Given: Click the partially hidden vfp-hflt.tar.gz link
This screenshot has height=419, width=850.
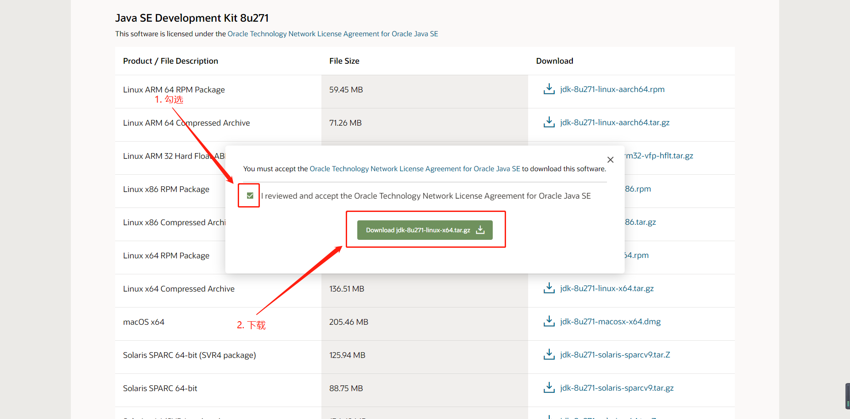Looking at the screenshot, I should pyautogui.click(x=659, y=156).
